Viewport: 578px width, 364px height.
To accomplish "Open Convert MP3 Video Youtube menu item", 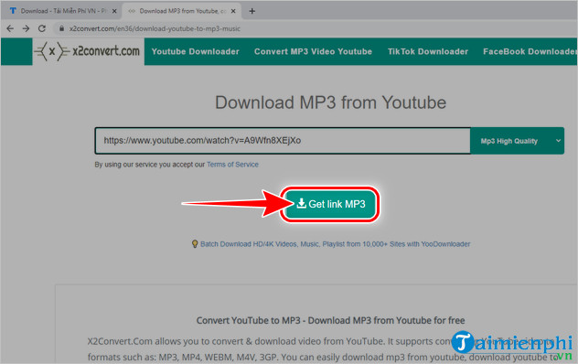I will (313, 51).
